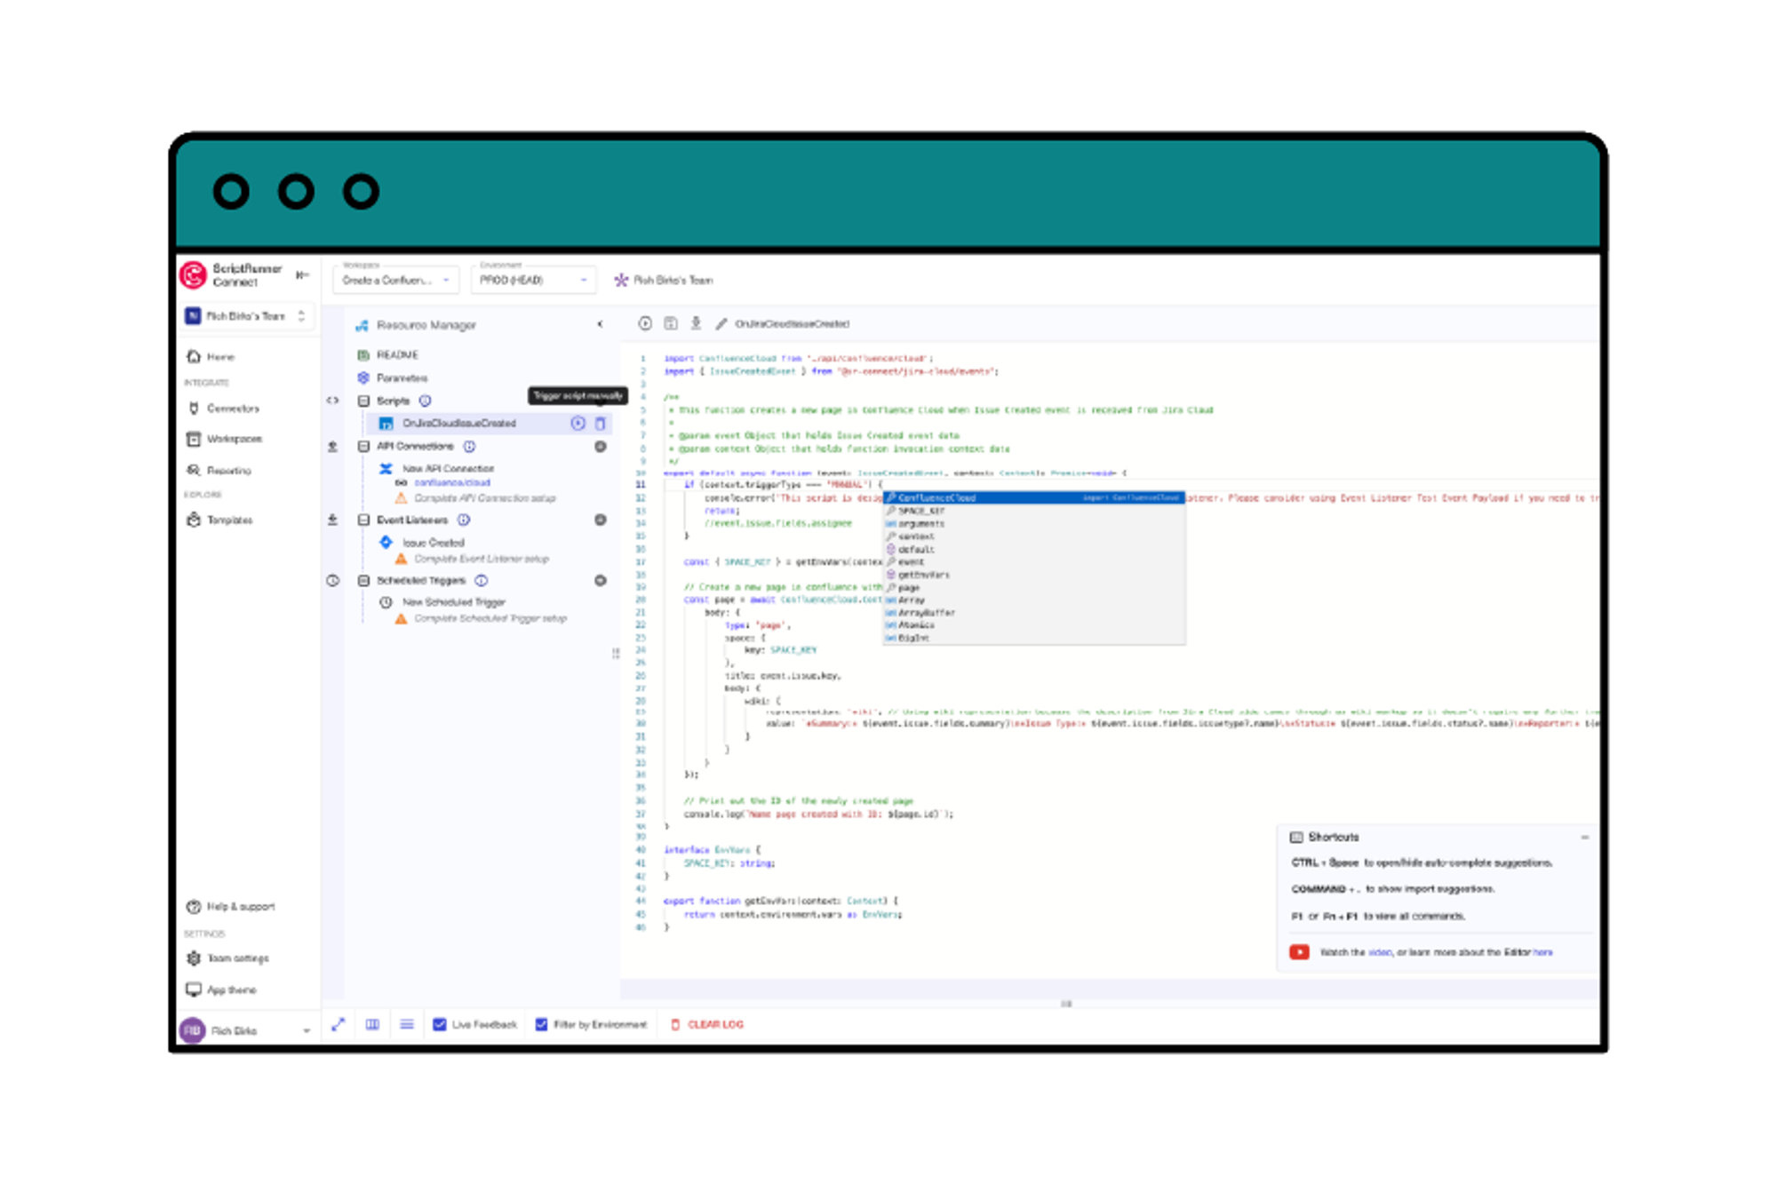
Task: Open the 'here' Editor link
Action: [1543, 953]
